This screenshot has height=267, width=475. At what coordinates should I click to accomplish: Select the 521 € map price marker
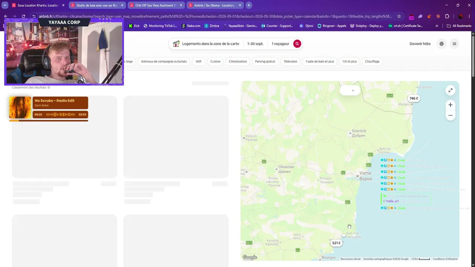pos(336,243)
